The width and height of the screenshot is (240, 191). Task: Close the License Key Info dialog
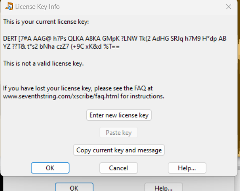pos(229,7)
